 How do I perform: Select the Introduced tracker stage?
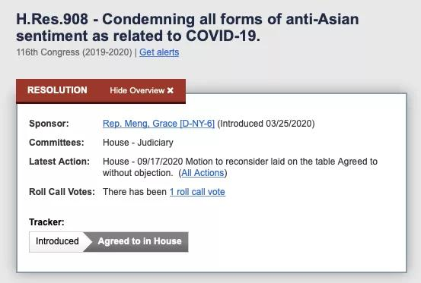pos(57,241)
